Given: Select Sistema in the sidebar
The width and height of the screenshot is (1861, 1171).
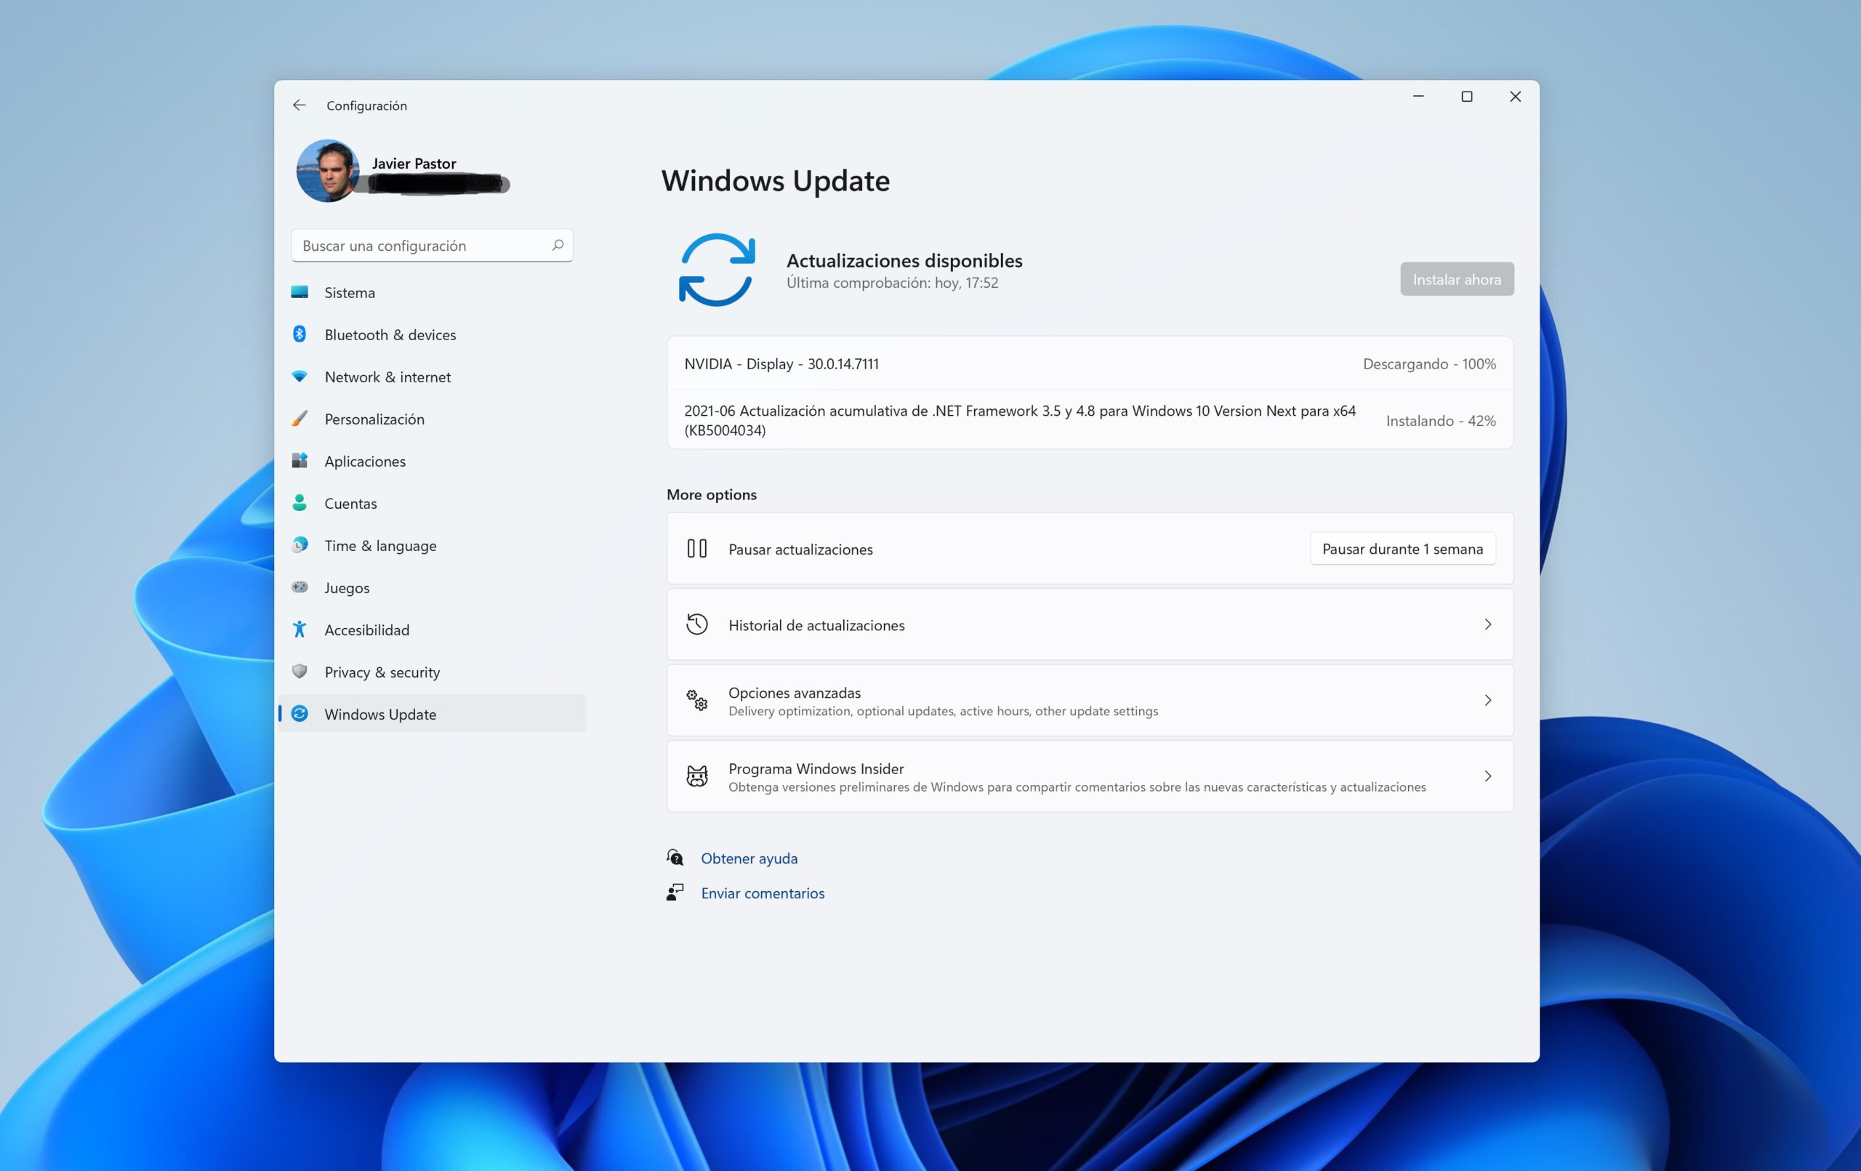Looking at the screenshot, I should 350,292.
